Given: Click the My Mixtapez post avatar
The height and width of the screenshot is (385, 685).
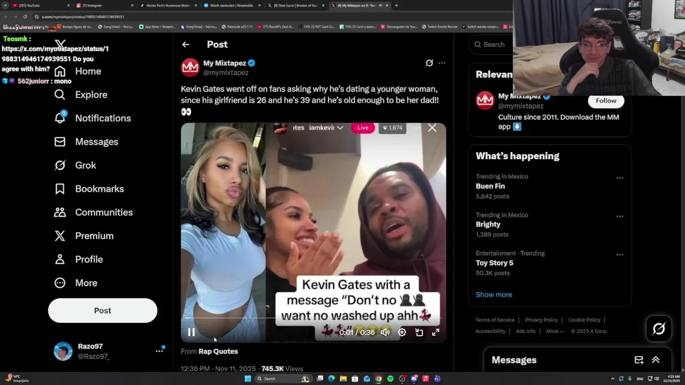Looking at the screenshot, I should click(190, 67).
